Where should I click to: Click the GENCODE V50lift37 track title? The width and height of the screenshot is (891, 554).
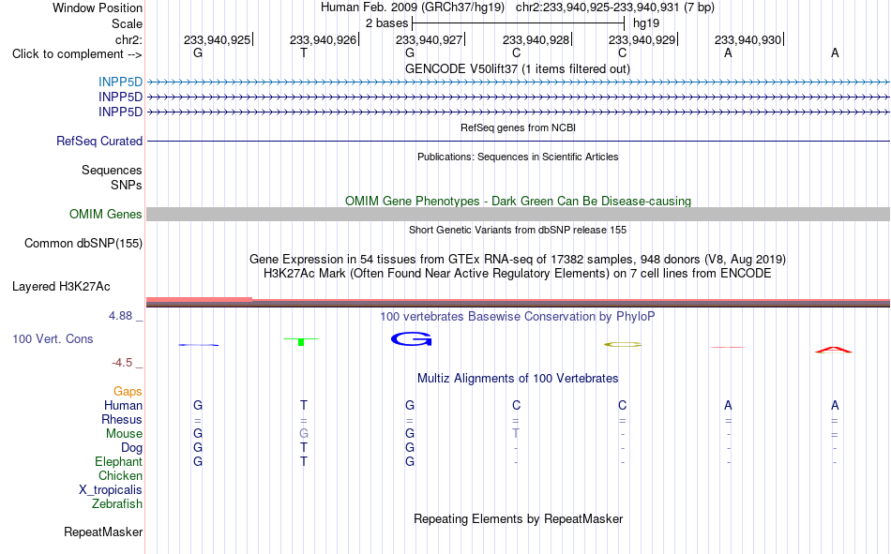[x=517, y=68]
